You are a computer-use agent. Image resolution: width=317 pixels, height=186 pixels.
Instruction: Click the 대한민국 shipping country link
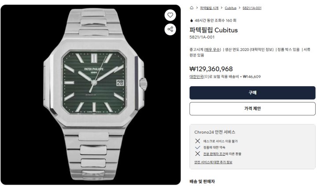[196, 77]
